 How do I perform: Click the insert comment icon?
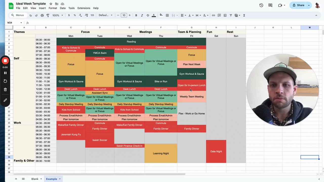pyautogui.click(x=219, y=15)
